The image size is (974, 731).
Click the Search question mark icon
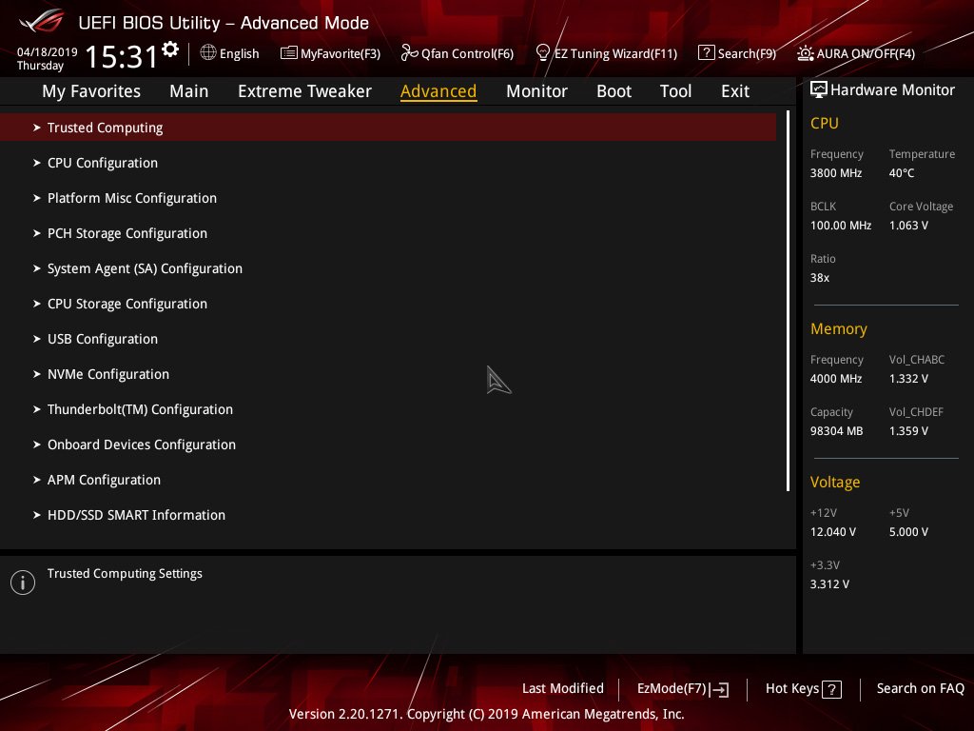point(707,53)
